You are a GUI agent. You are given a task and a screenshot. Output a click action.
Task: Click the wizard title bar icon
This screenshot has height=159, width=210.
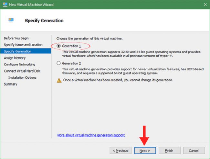[x=5, y=5]
